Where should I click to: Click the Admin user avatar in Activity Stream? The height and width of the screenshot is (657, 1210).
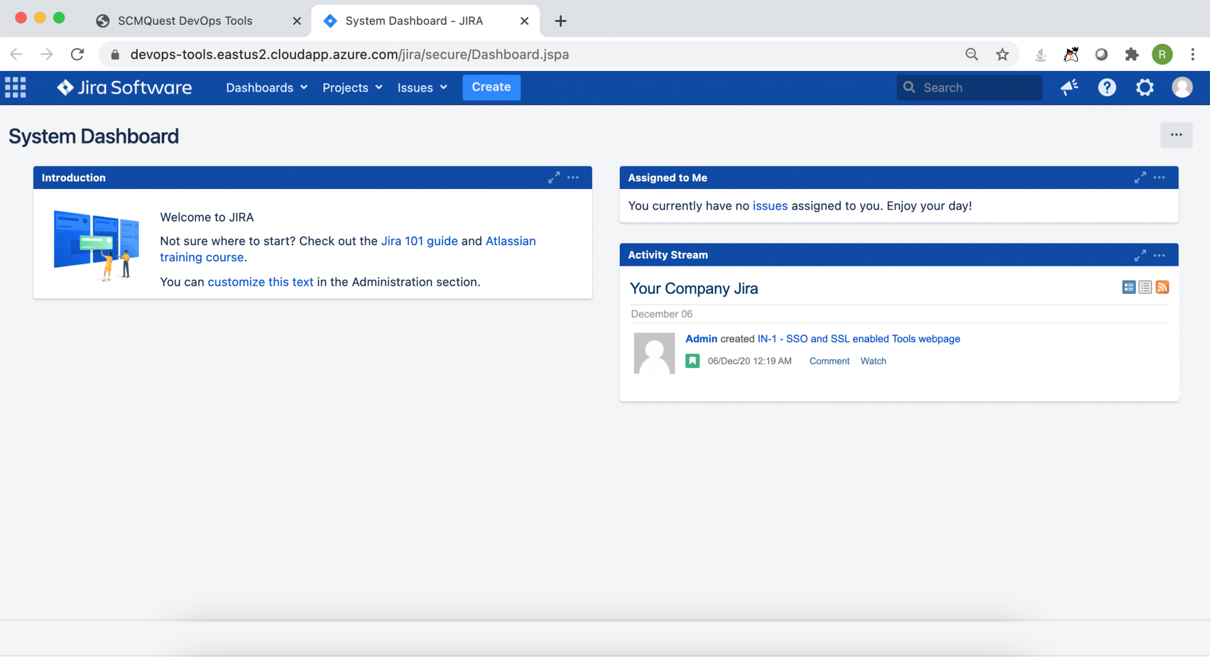(x=654, y=353)
